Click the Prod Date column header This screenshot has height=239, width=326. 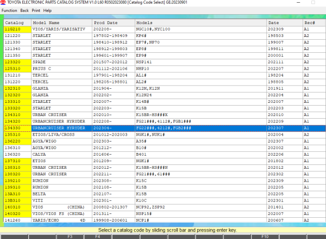tap(114, 22)
